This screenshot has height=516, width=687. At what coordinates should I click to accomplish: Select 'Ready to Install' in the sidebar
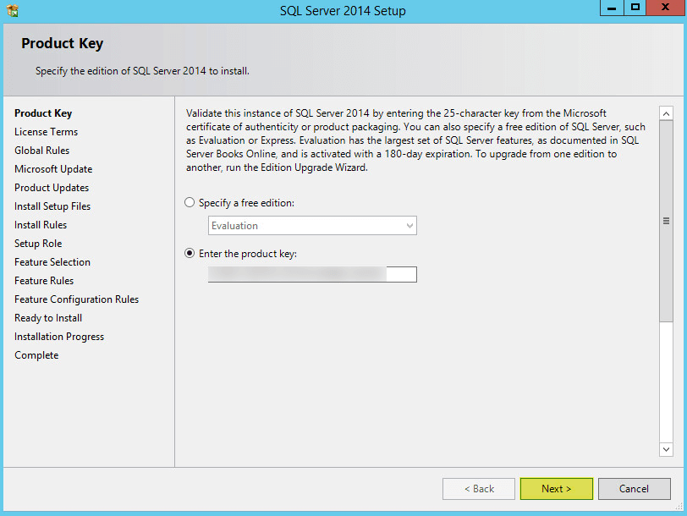[47, 317]
